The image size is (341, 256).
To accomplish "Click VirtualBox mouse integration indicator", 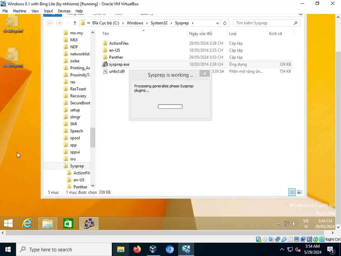I will pos(316,239).
